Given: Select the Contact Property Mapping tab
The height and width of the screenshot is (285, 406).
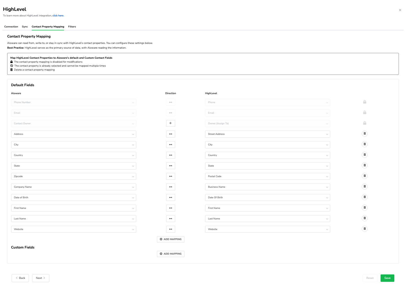Looking at the screenshot, I should (48, 27).
